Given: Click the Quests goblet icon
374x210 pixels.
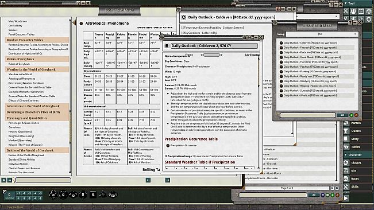Looking at the screenshot, I should pyautogui.click(x=346, y=131).
